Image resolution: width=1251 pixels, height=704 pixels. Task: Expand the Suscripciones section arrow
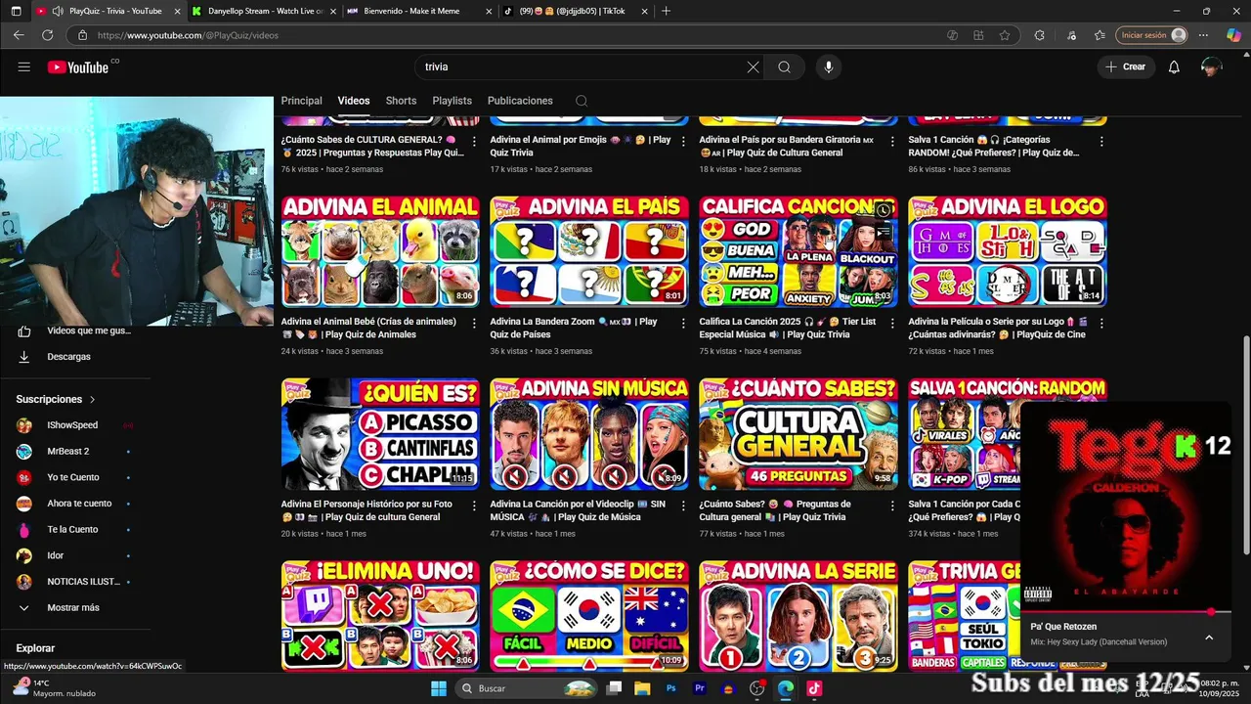(x=93, y=400)
